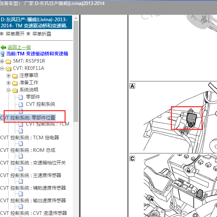Expand the 注意事项 tree node

pyautogui.click(x=9, y=76)
